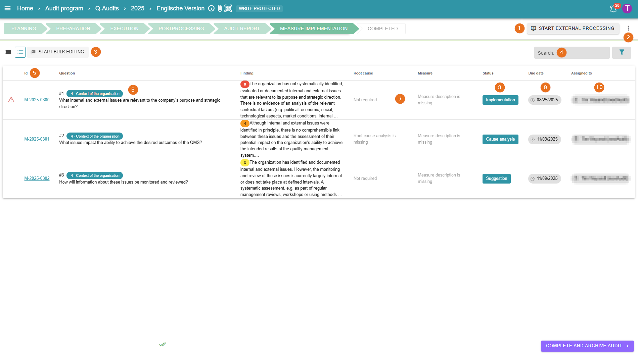This screenshot has height=355, width=638.
Task: Click the audit info icon
Action: click(211, 8)
